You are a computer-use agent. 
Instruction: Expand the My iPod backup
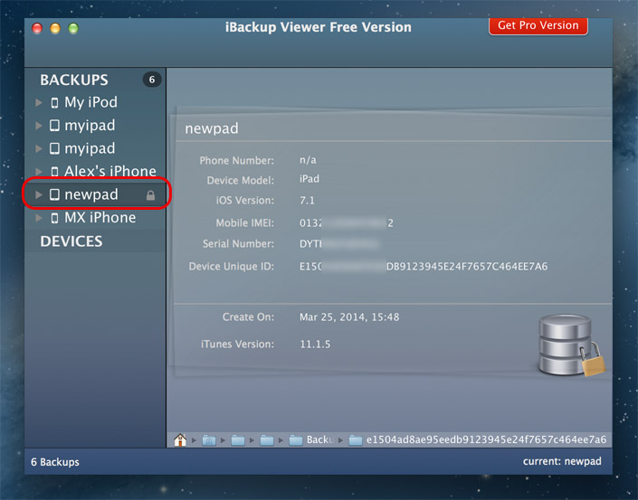[39, 102]
